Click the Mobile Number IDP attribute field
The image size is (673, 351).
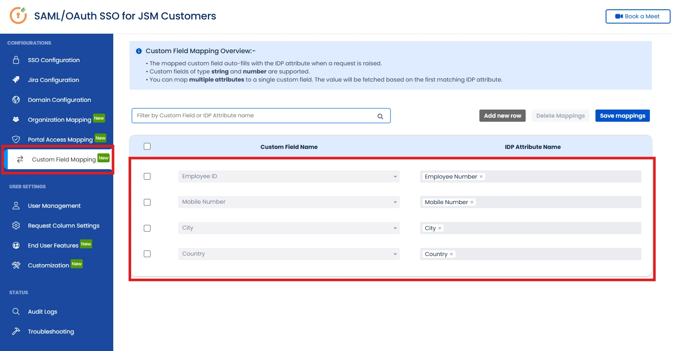(531, 202)
